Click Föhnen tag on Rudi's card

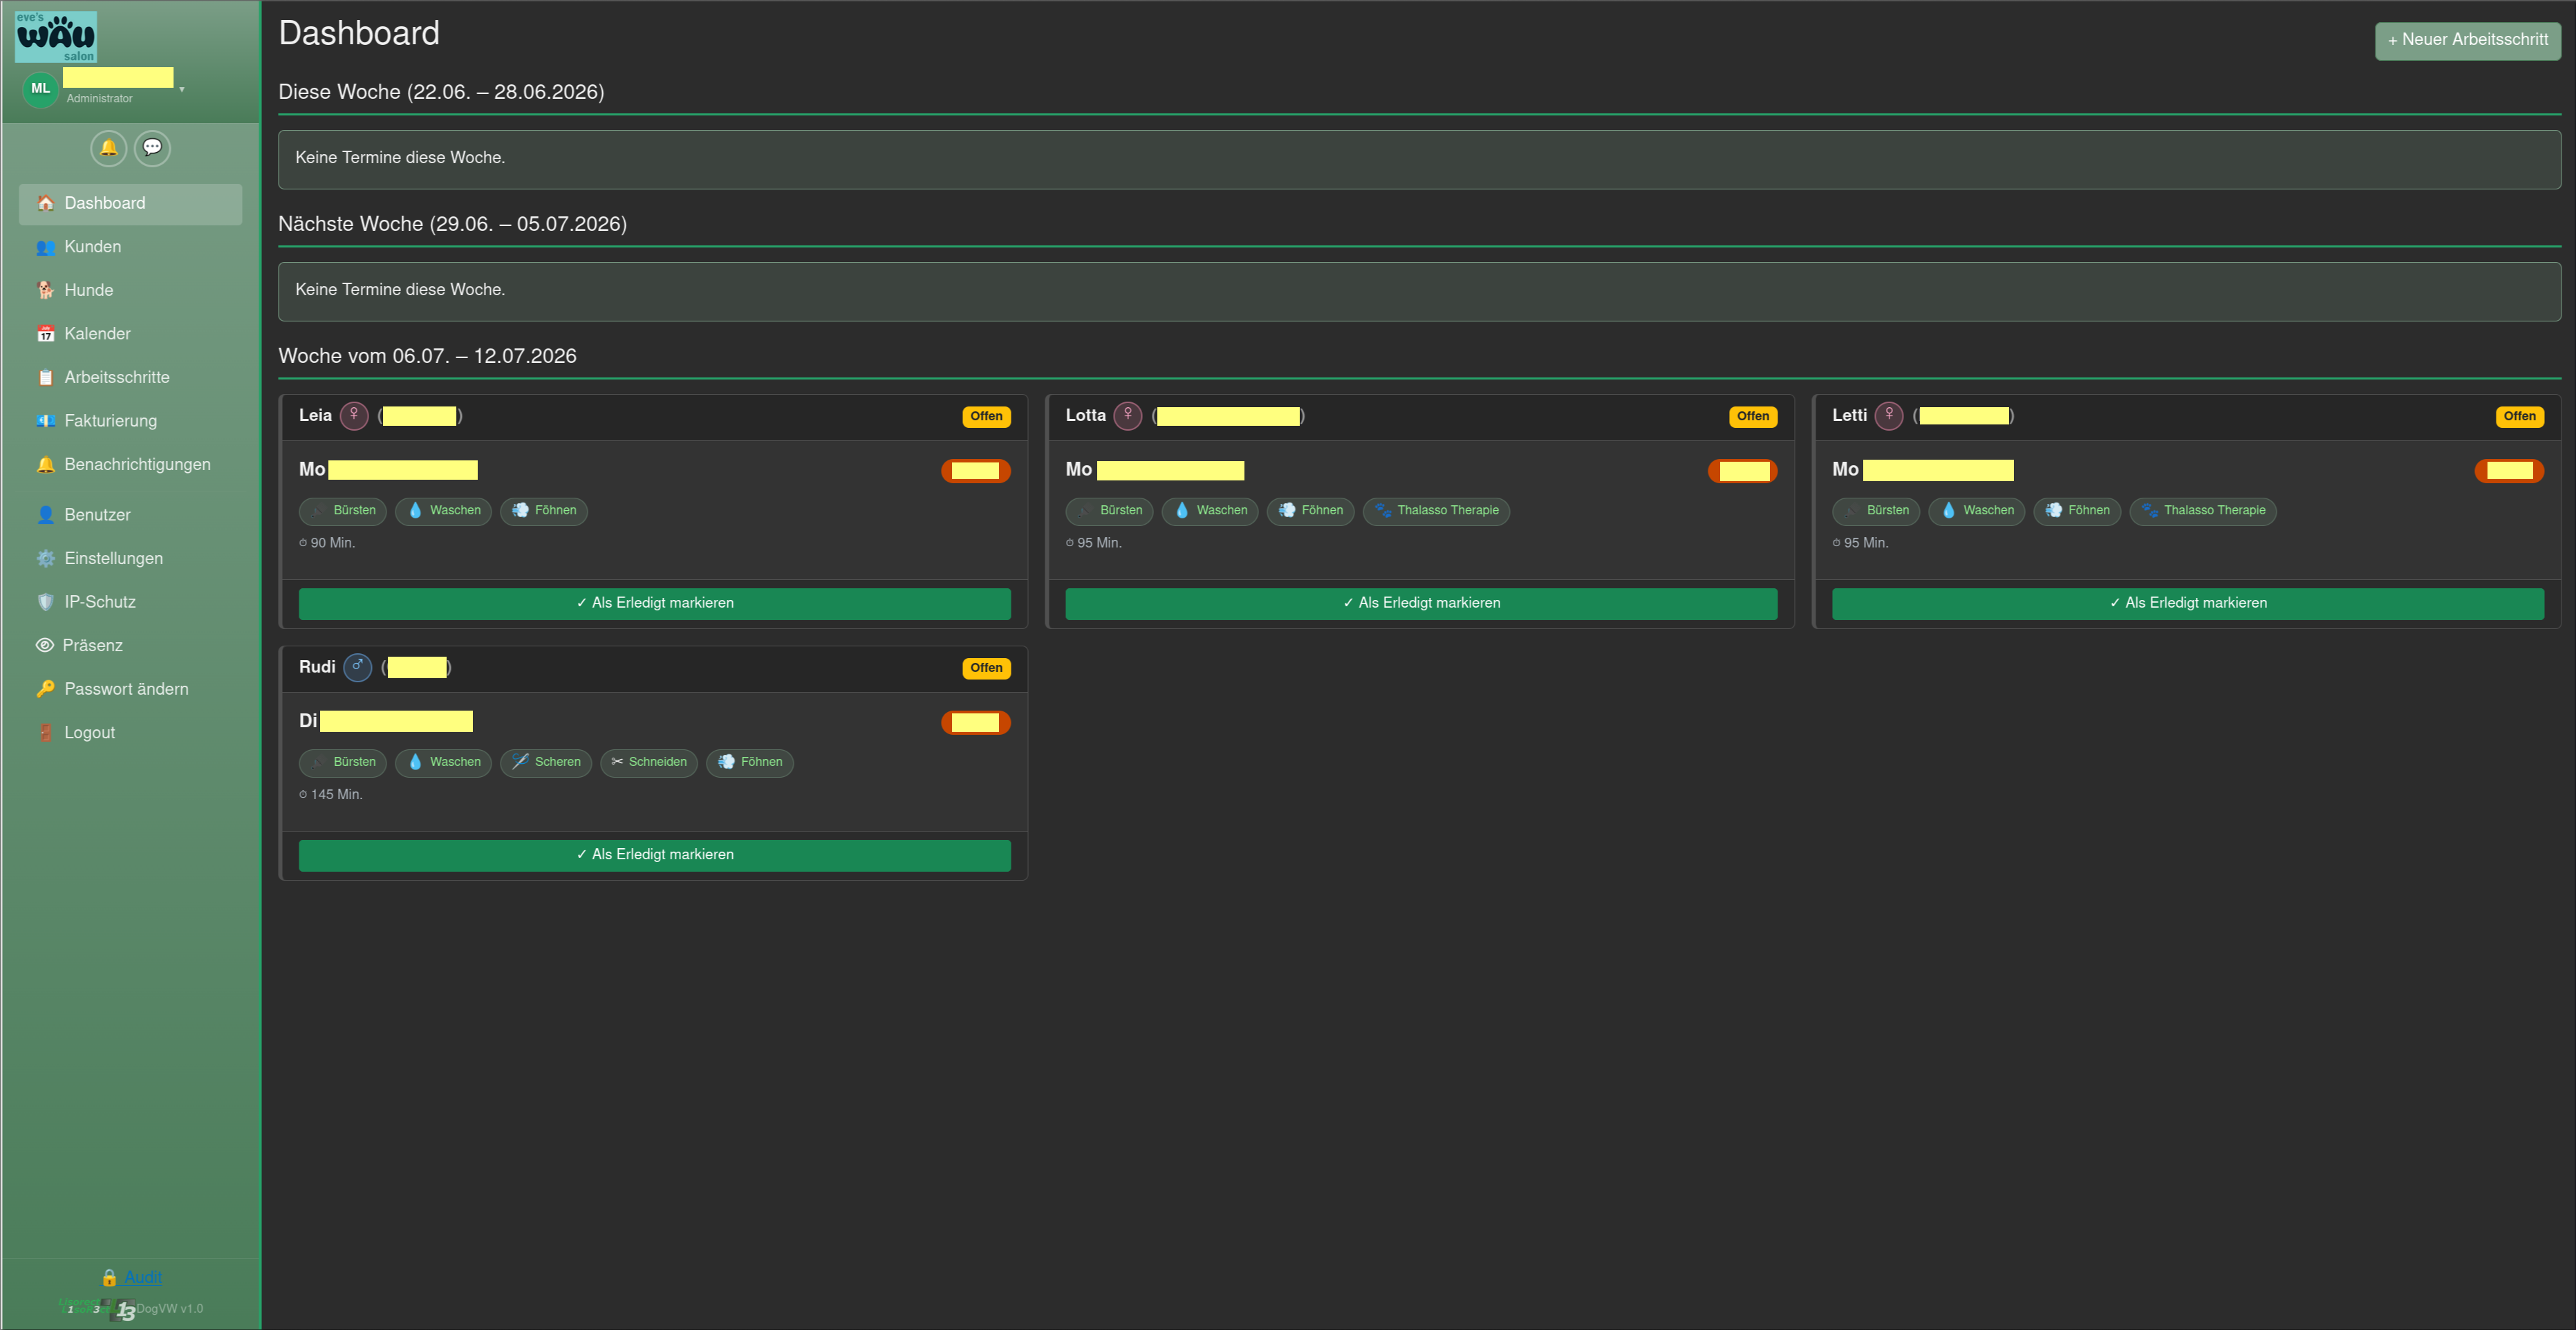click(750, 763)
